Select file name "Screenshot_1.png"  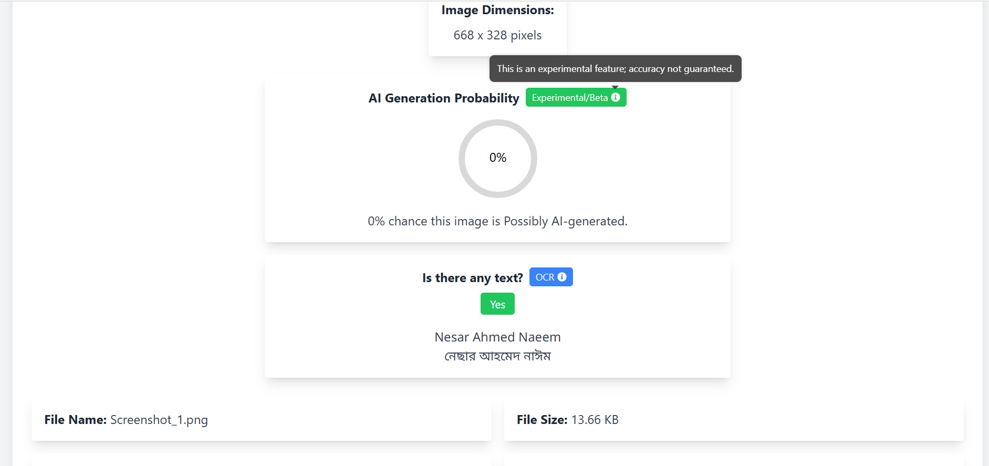(159, 420)
